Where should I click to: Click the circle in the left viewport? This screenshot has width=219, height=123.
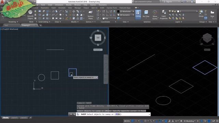tap(41, 78)
